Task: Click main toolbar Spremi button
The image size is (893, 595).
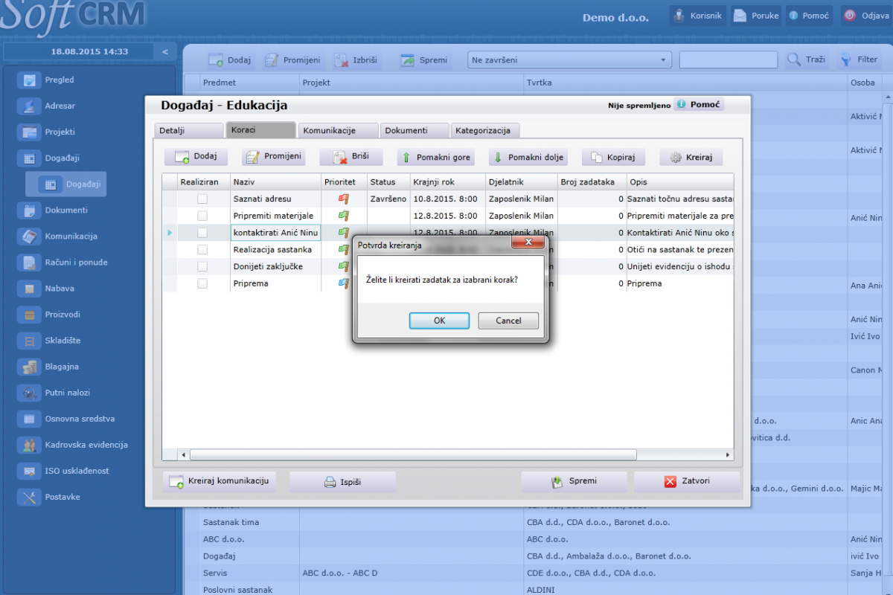Action: point(424,60)
